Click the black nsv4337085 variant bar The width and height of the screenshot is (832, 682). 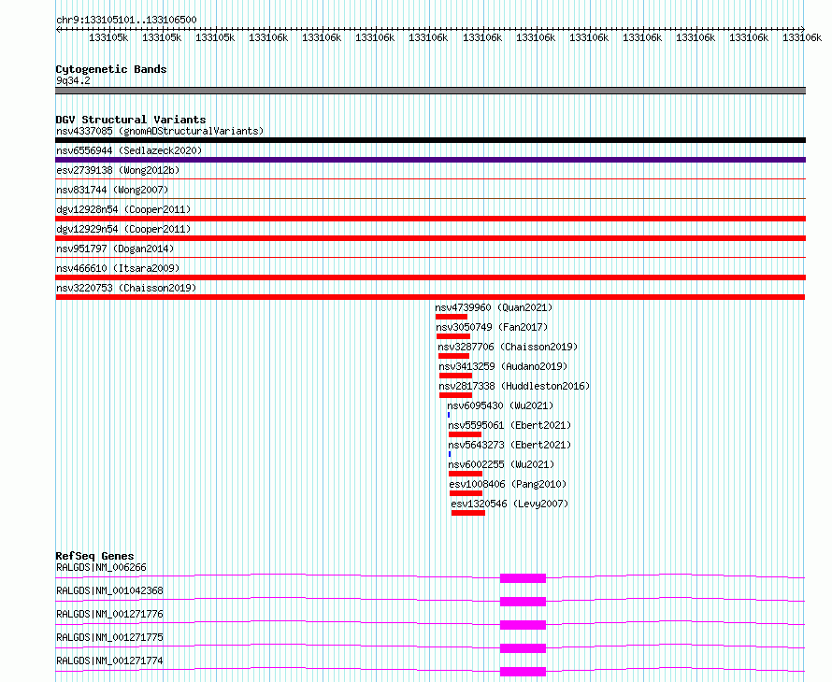(x=430, y=140)
